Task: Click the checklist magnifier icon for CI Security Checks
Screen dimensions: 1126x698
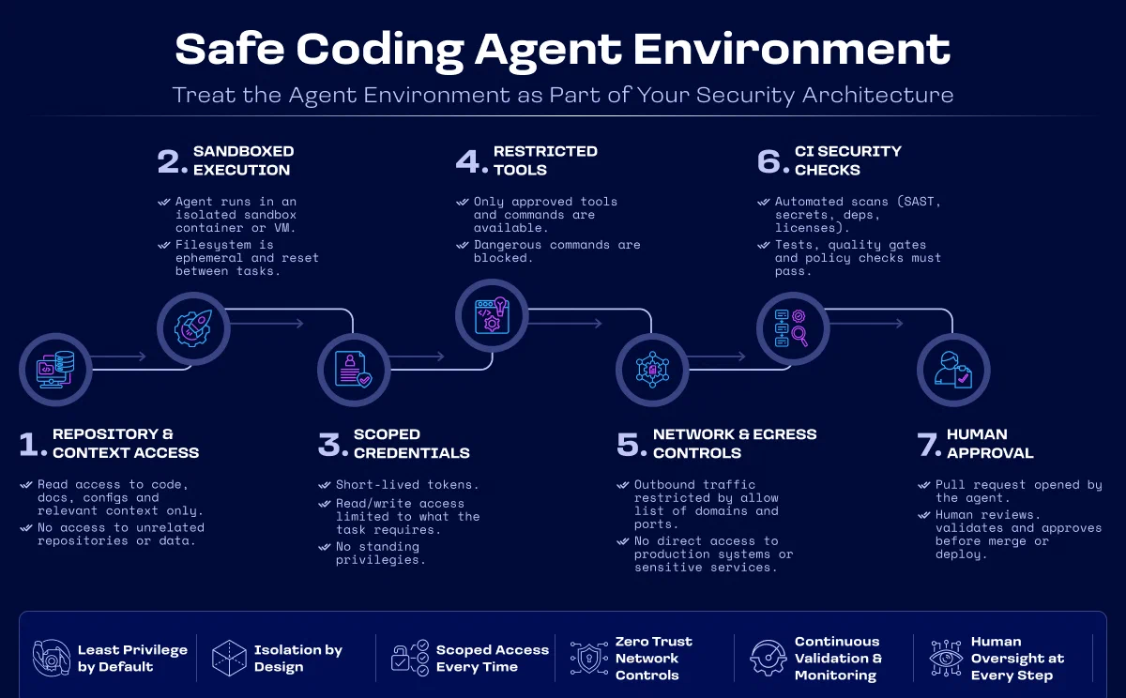Action: tap(792, 327)
